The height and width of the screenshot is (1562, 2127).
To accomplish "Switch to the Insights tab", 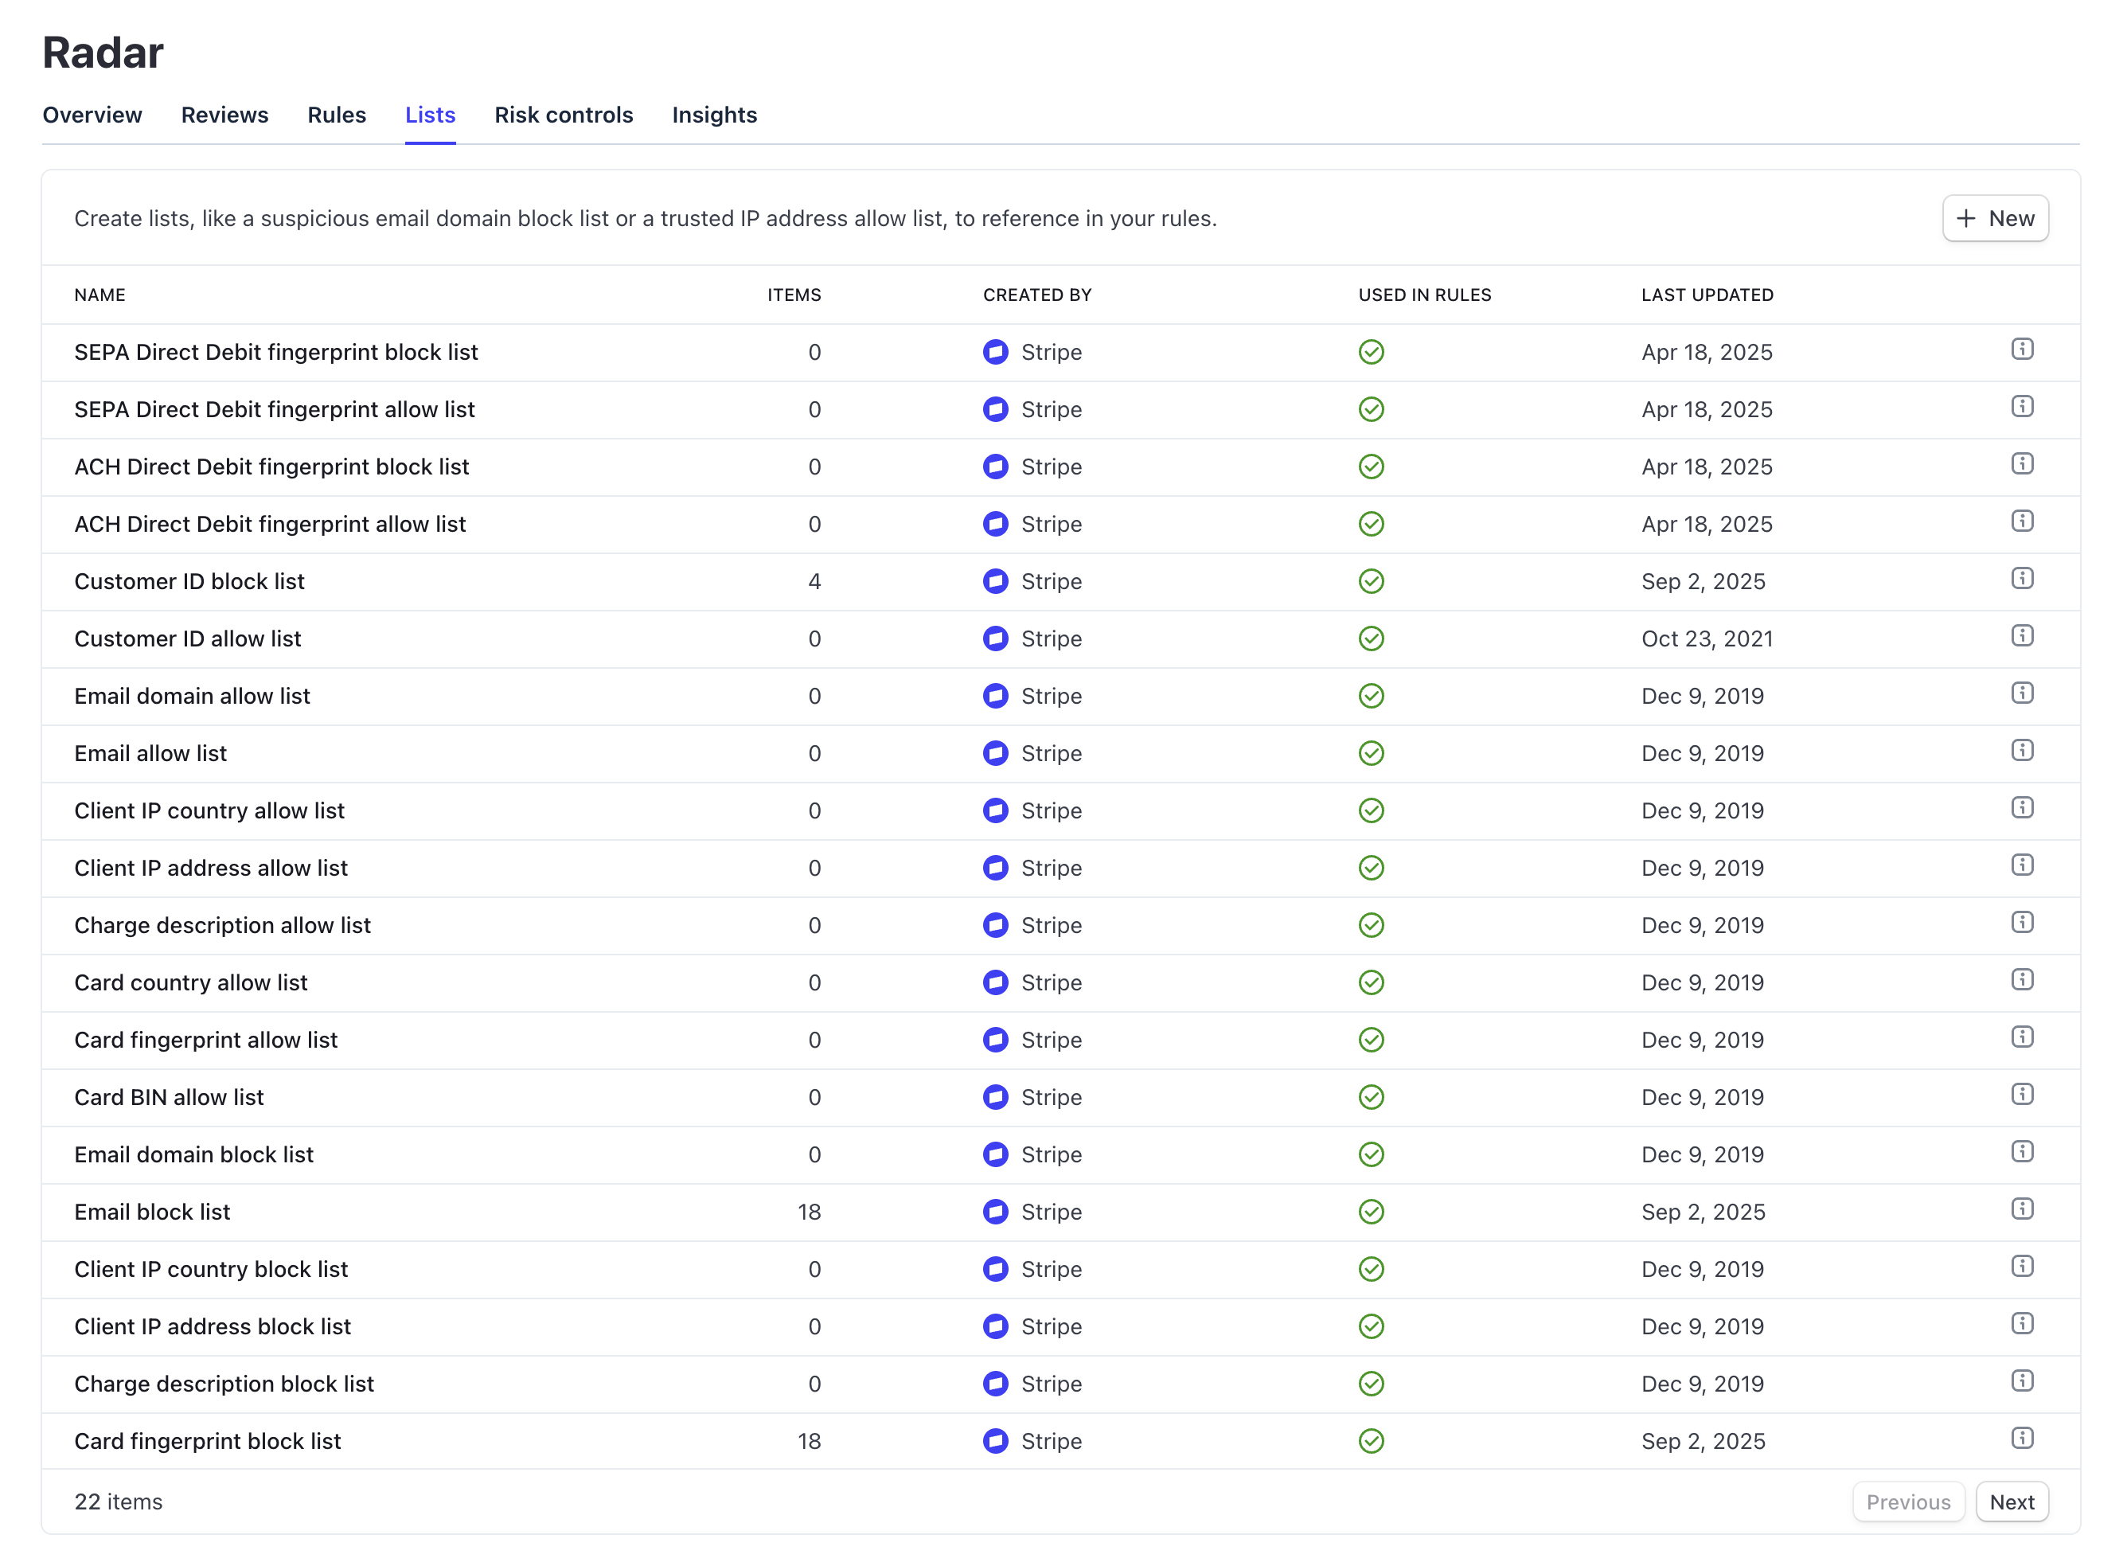I will point(714,115).
